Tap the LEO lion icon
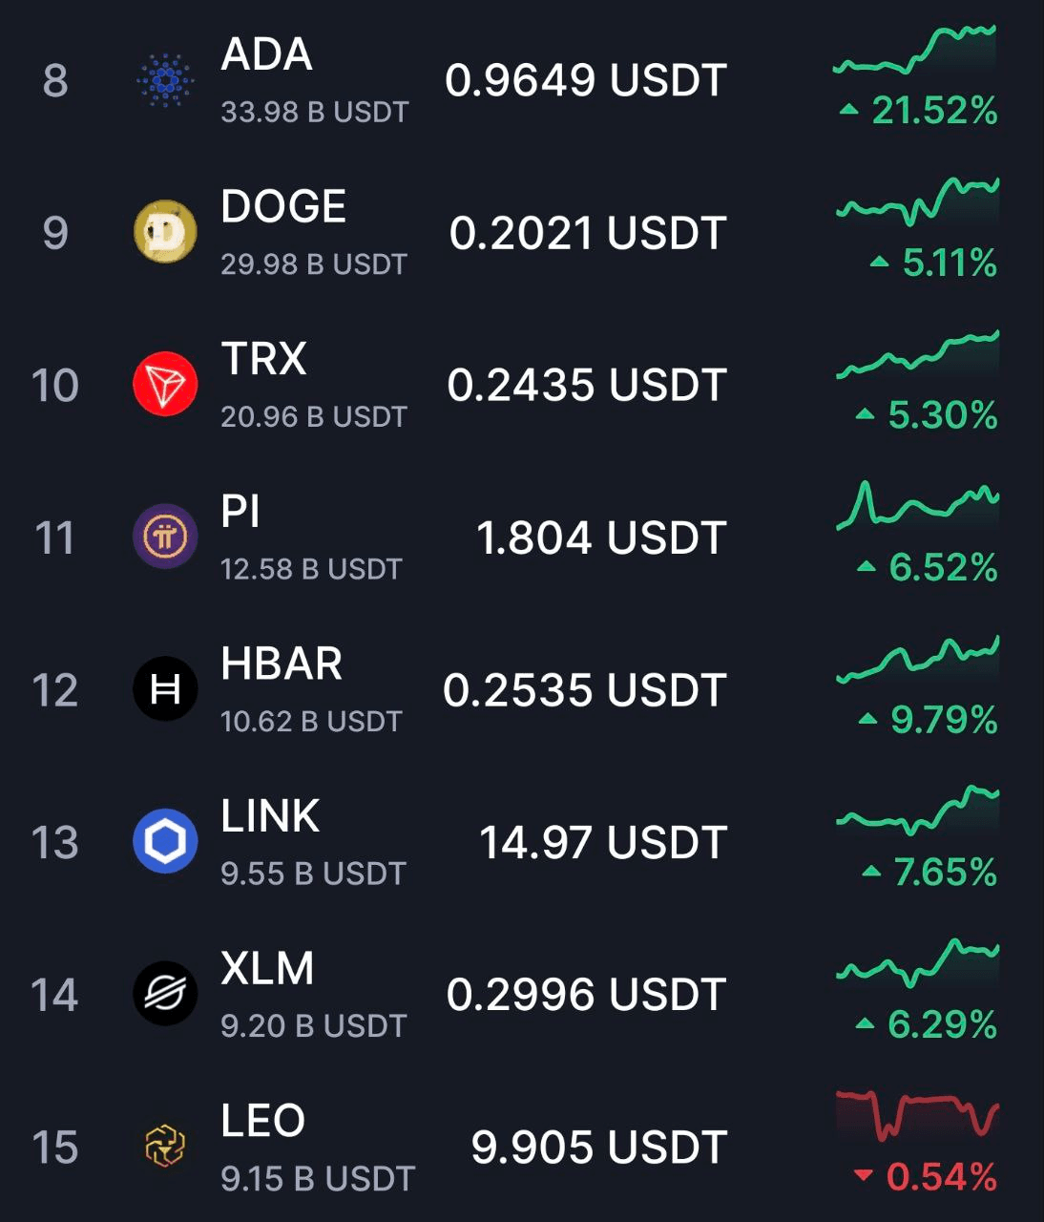 tap(165, 1146)
